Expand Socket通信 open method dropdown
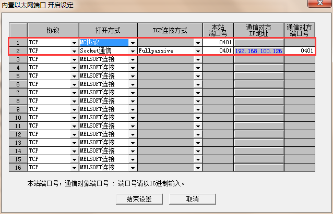333x214 pixels. coord(133,51)
